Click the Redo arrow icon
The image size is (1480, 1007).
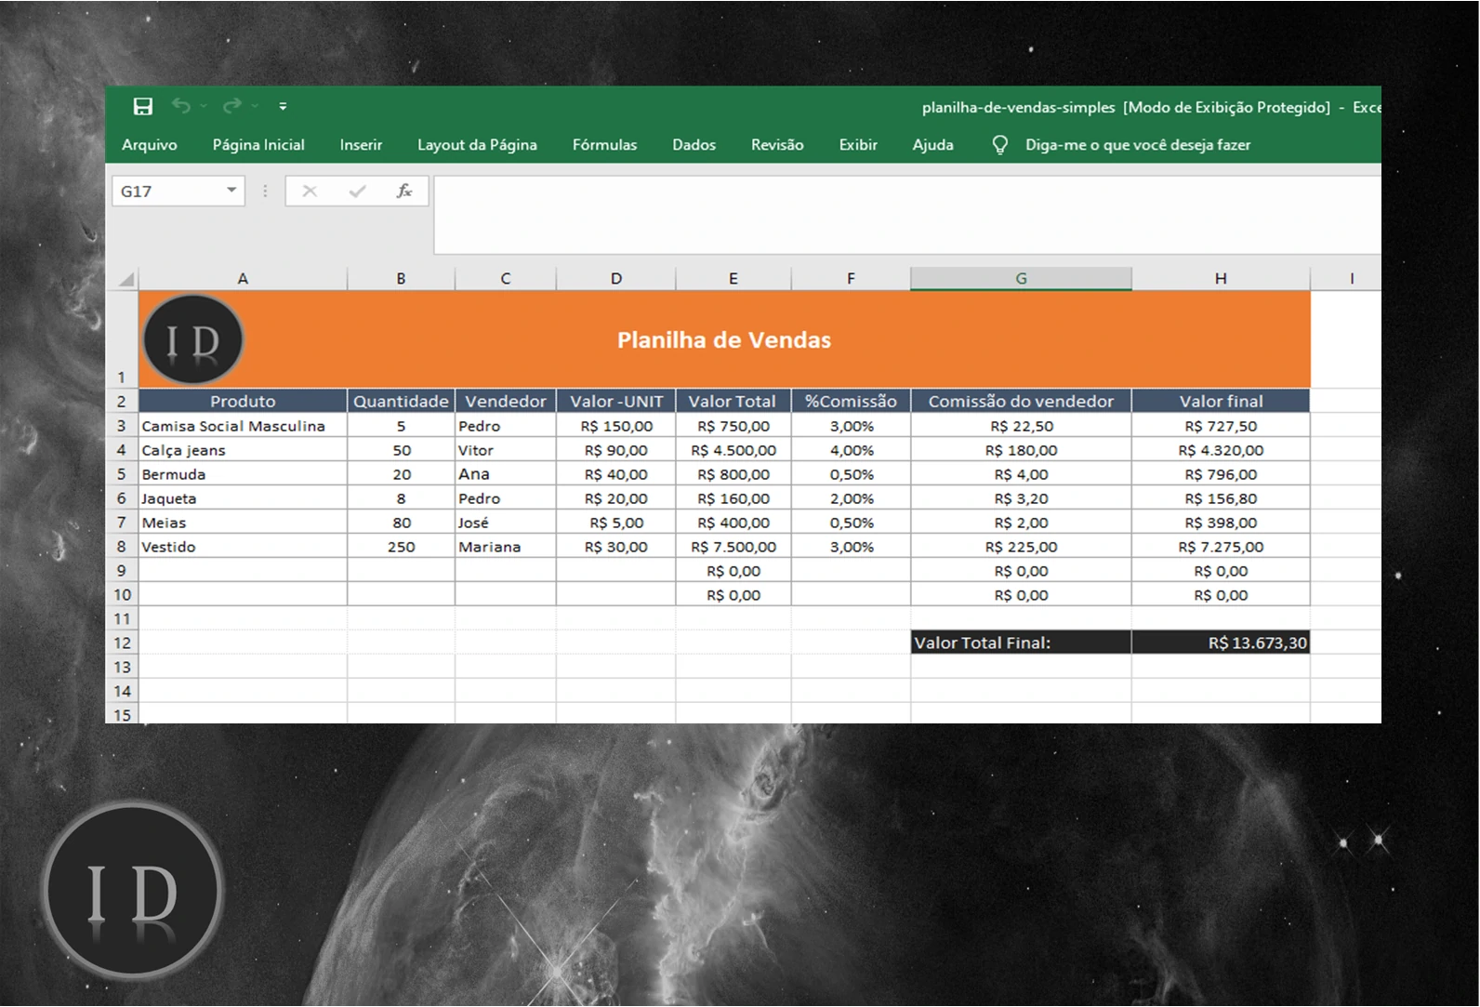click(x=231, y=107)
